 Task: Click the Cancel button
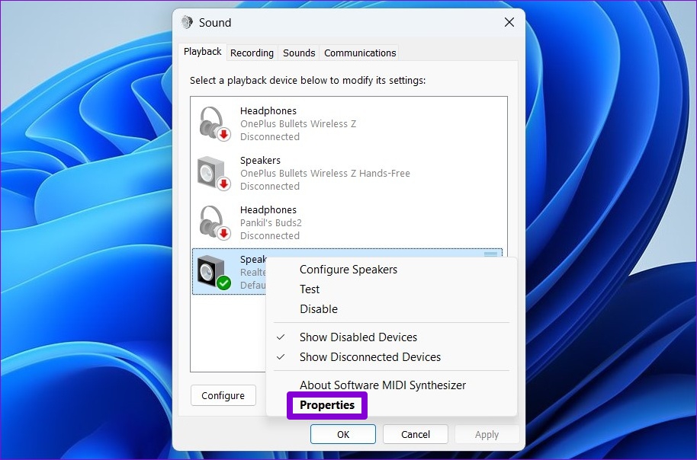tap(416, 435)
